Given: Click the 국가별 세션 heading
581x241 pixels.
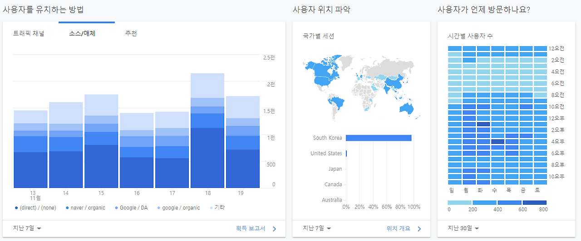Looking at the screenshot, I should [319, 36].
